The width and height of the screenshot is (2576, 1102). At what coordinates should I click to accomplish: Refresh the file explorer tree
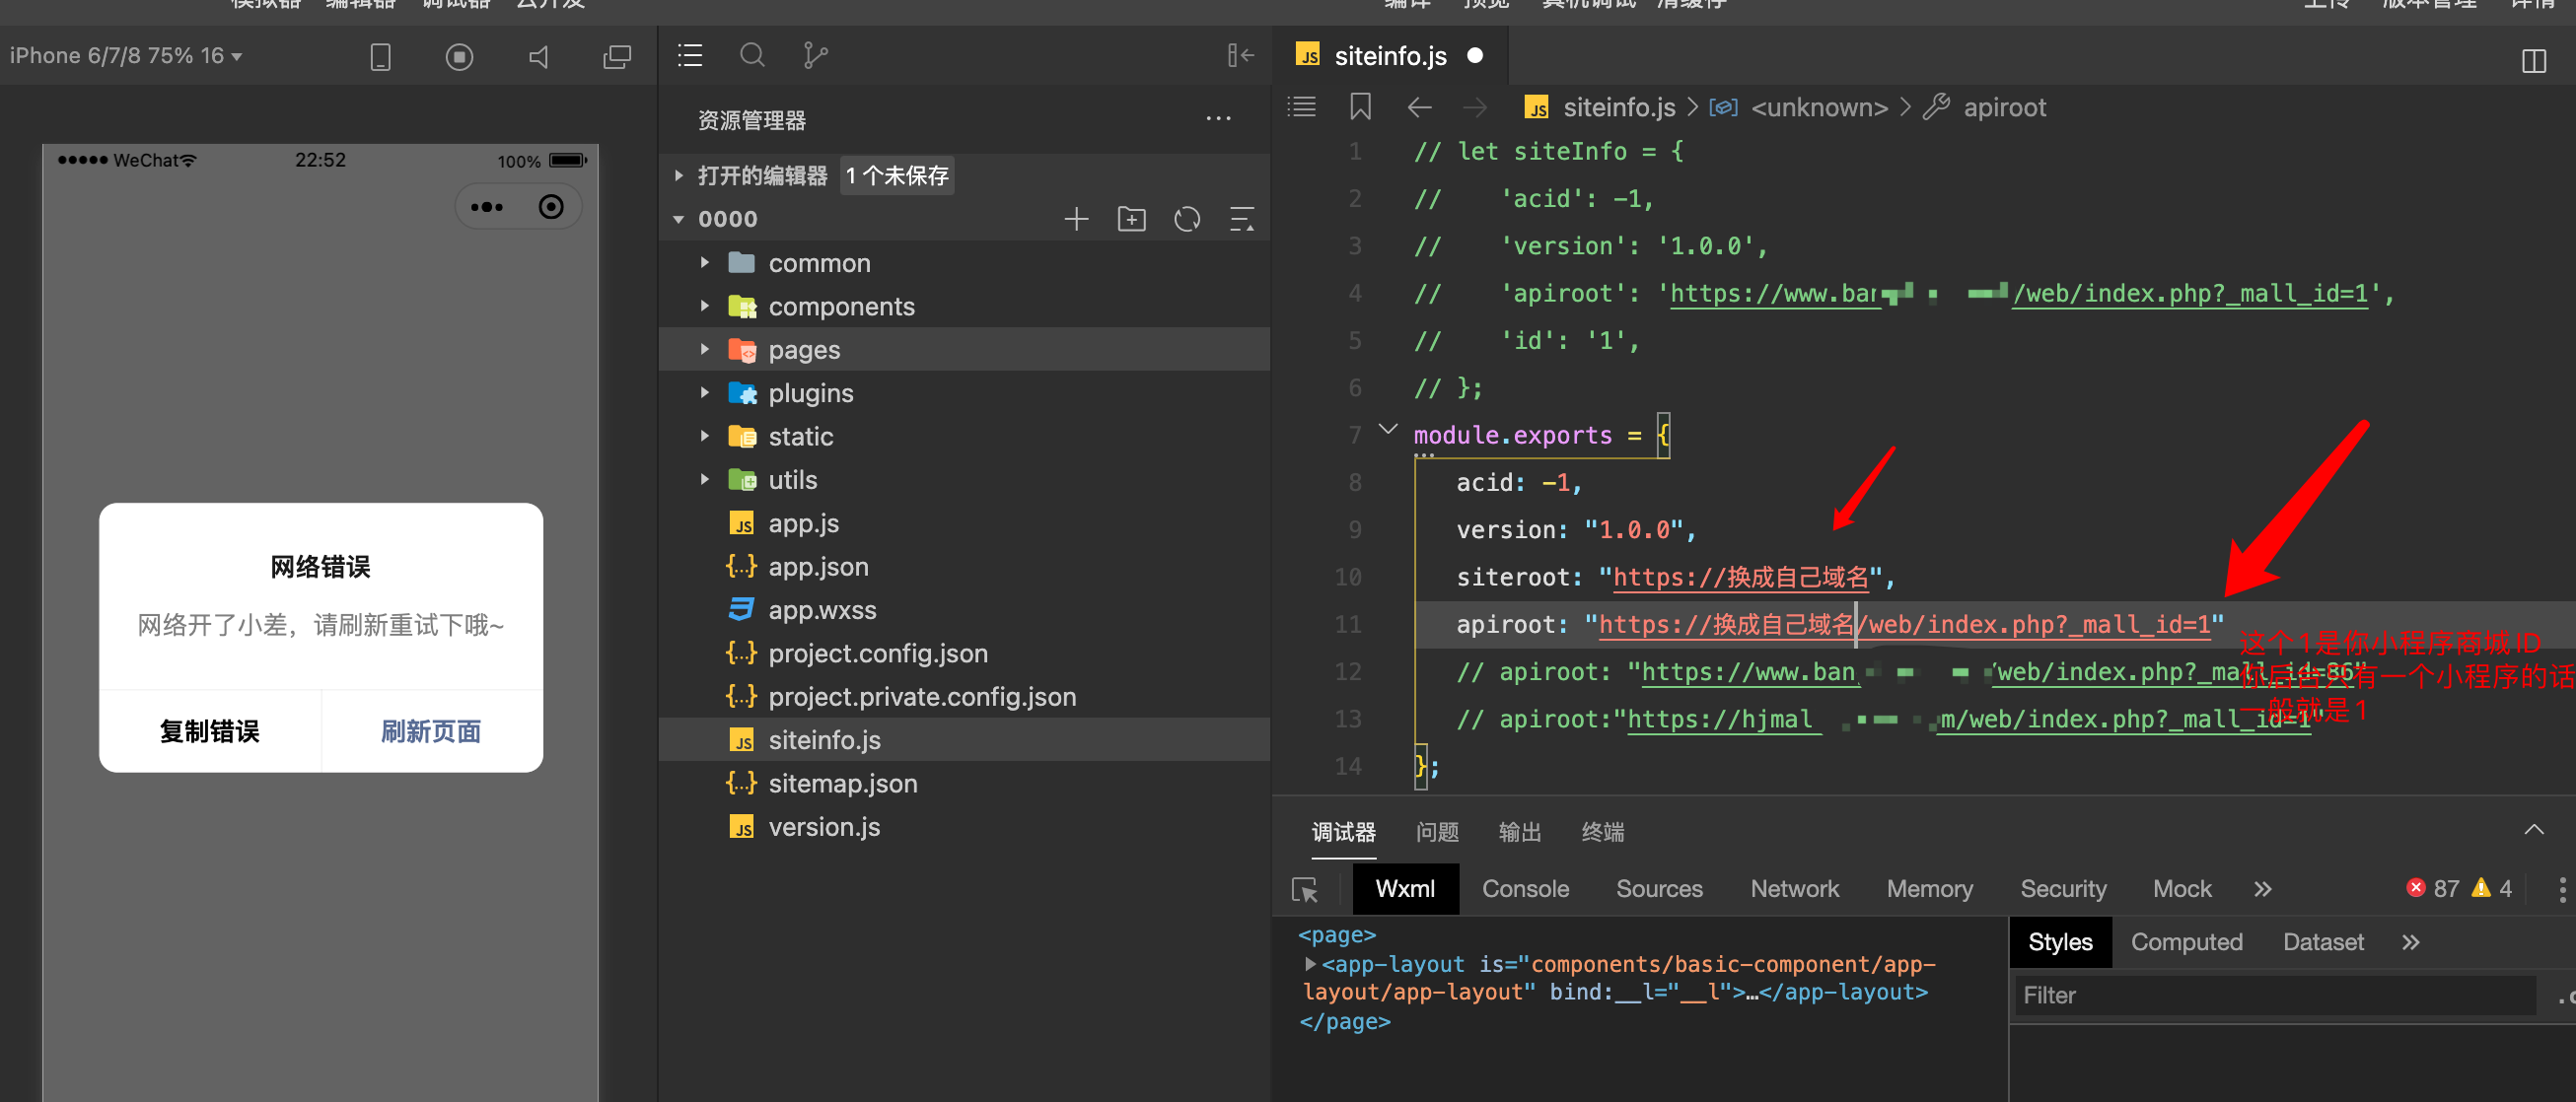point(1187,219)
